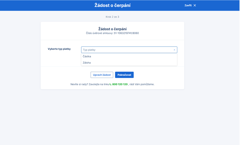Click the 'Typ platby' combo box field

tap(127, 50)
